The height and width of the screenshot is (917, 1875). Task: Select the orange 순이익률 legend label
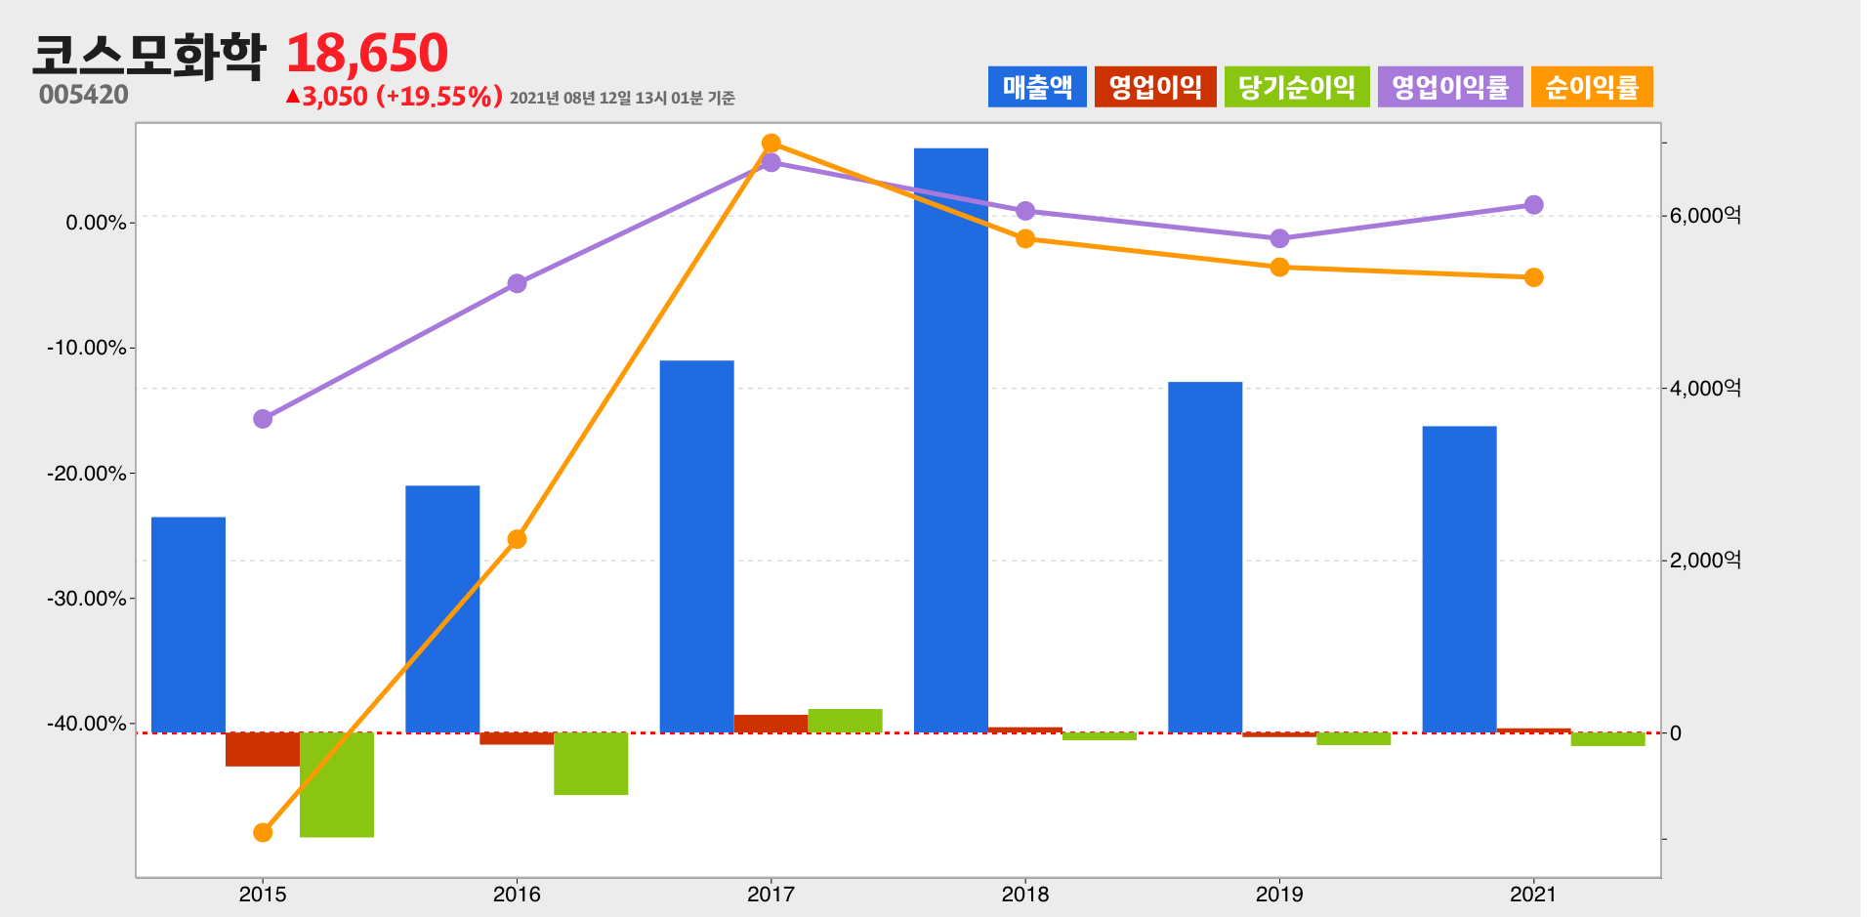pyautogui.click(x=1592, y=87)
